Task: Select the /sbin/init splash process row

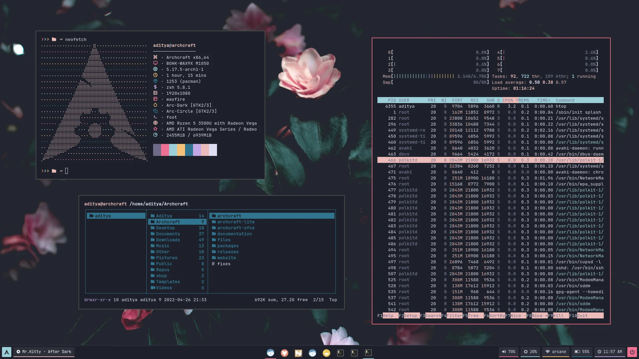Action: point(490,112)
